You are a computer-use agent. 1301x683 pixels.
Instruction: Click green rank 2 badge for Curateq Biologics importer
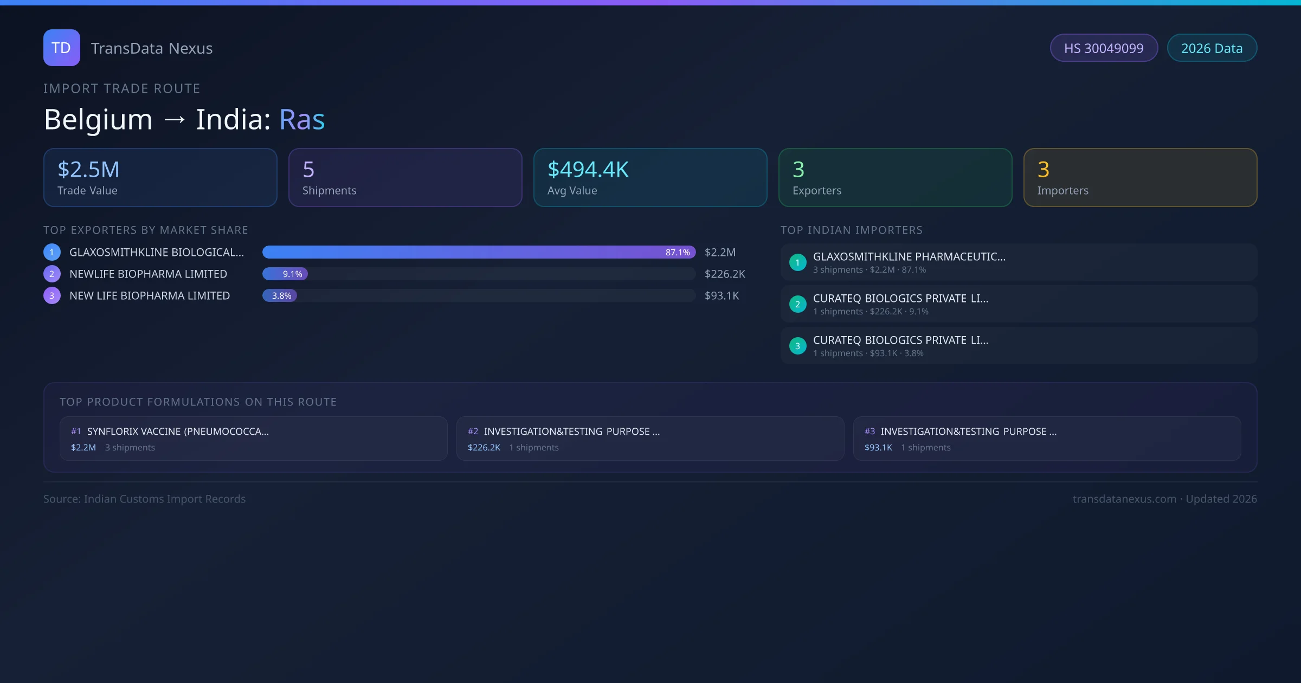pos(797,304)
